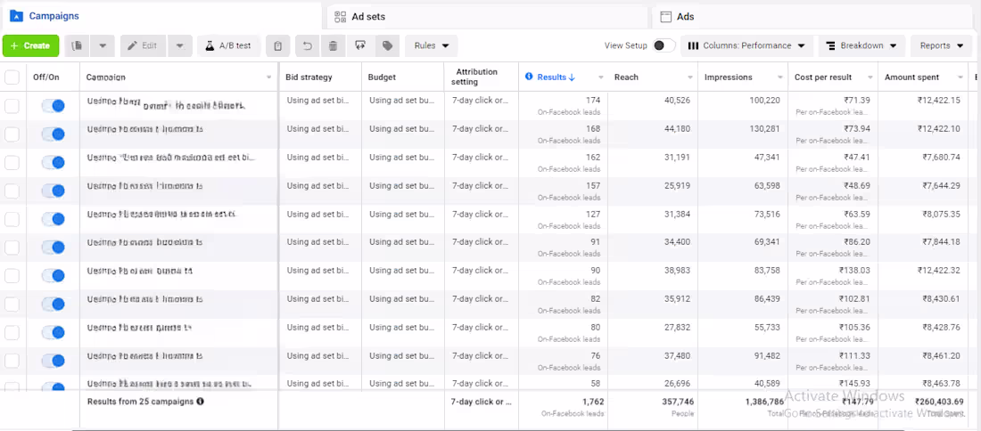Toggle the View Setup switch
Viewport: 981px width, 431px height.
(x=664, y=45)
